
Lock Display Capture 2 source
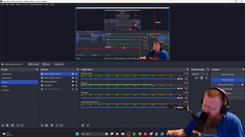77,81
